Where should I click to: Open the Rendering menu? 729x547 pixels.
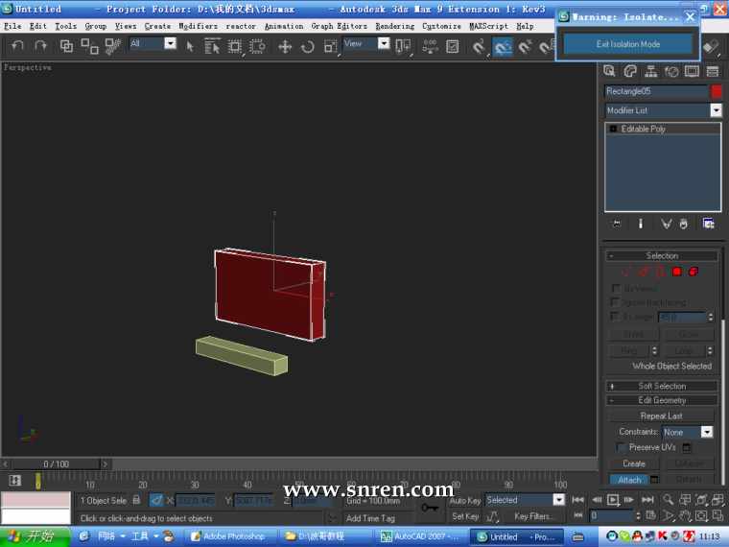click(394, 26)
